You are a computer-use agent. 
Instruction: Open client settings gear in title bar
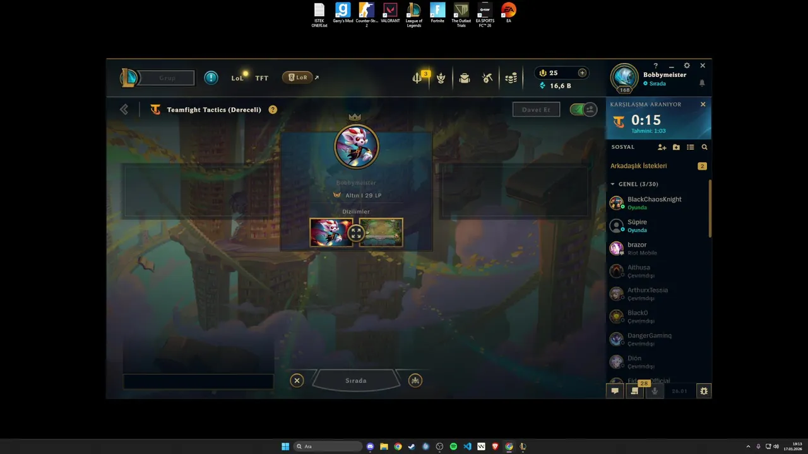pyautogui.click(x=687, y=66)
